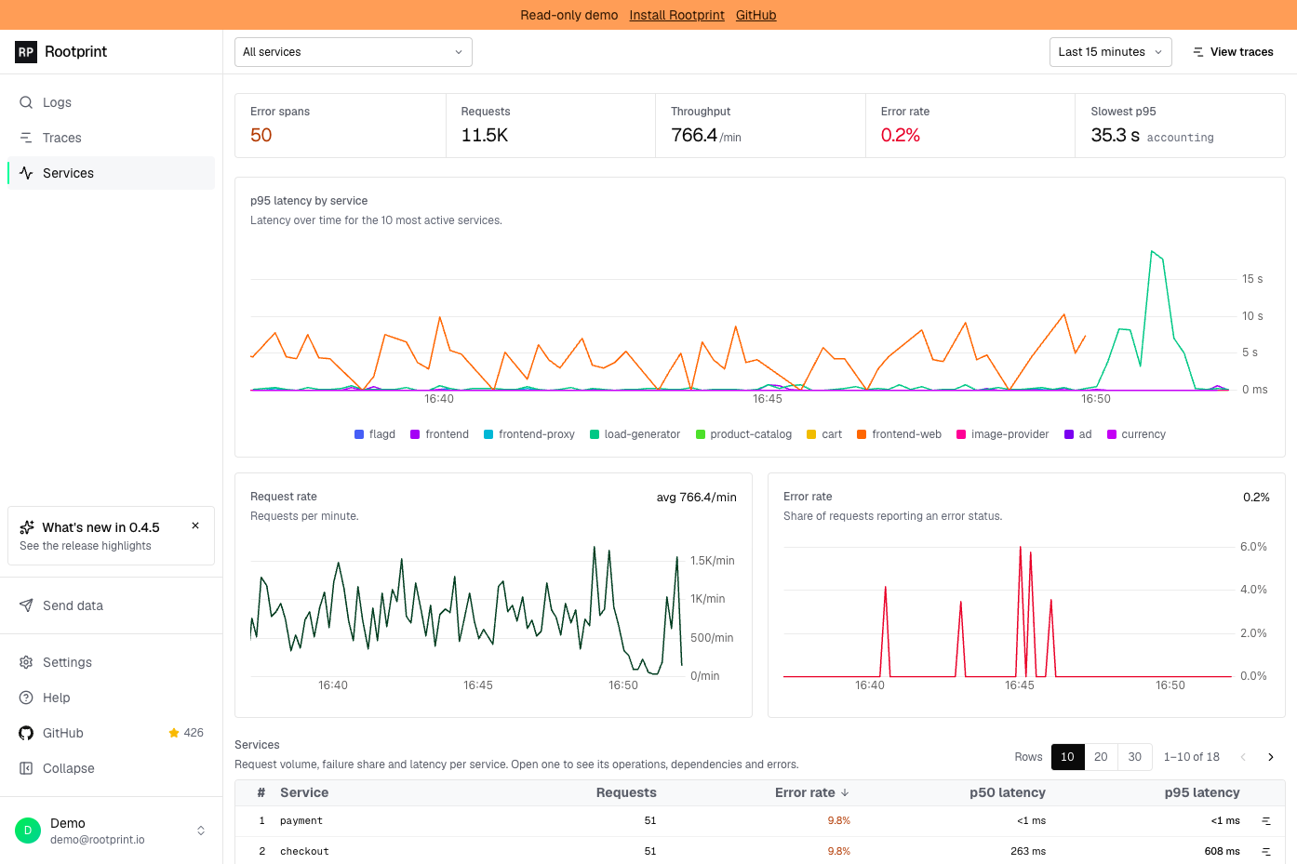The width and height of the screenshot is (1297, 864).
Task: Click the Collapse sidebar panel icon
Action: coord(26,768)
